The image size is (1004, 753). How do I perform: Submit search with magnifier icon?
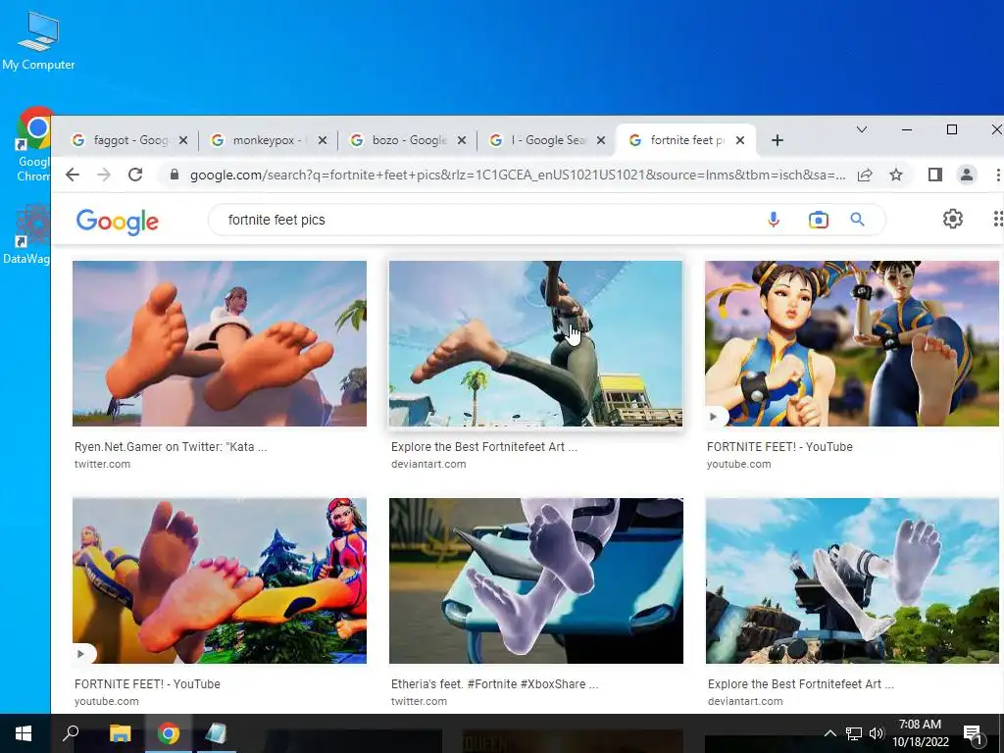click(857, 220)
